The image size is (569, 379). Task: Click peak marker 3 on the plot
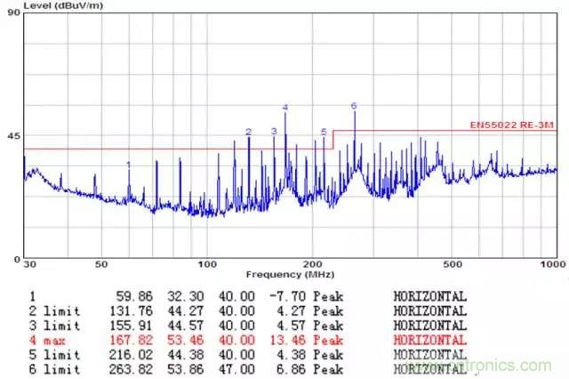(x=274, y=131)
